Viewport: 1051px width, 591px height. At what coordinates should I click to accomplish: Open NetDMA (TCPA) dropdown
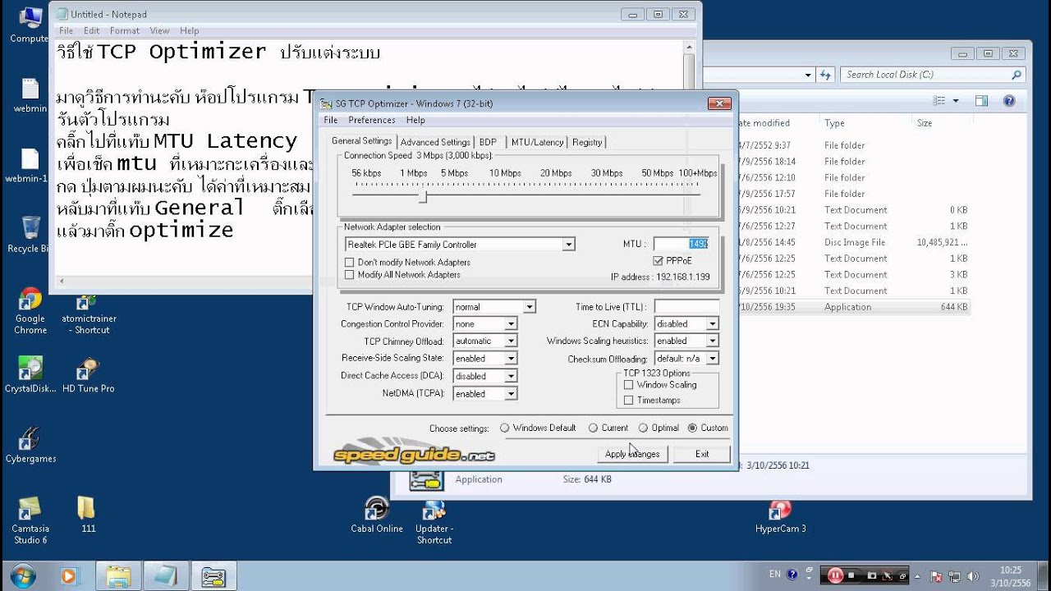pyautogui.click(x=511, y=394)
